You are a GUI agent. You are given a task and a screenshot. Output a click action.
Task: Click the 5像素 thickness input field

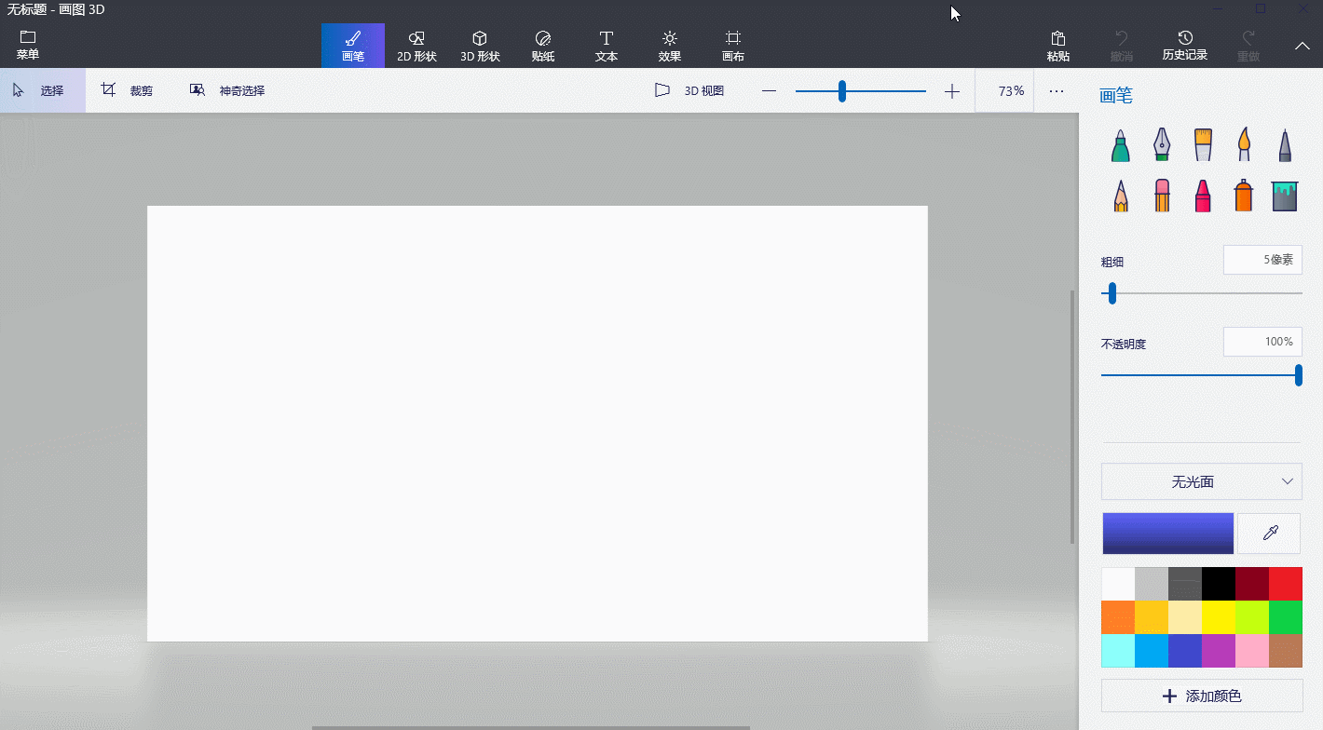click(x=1262, y=260)
